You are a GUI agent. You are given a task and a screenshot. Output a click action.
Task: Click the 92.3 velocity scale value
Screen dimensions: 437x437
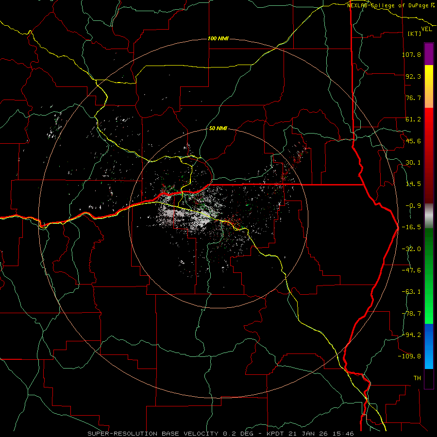(x=413, y=76)
